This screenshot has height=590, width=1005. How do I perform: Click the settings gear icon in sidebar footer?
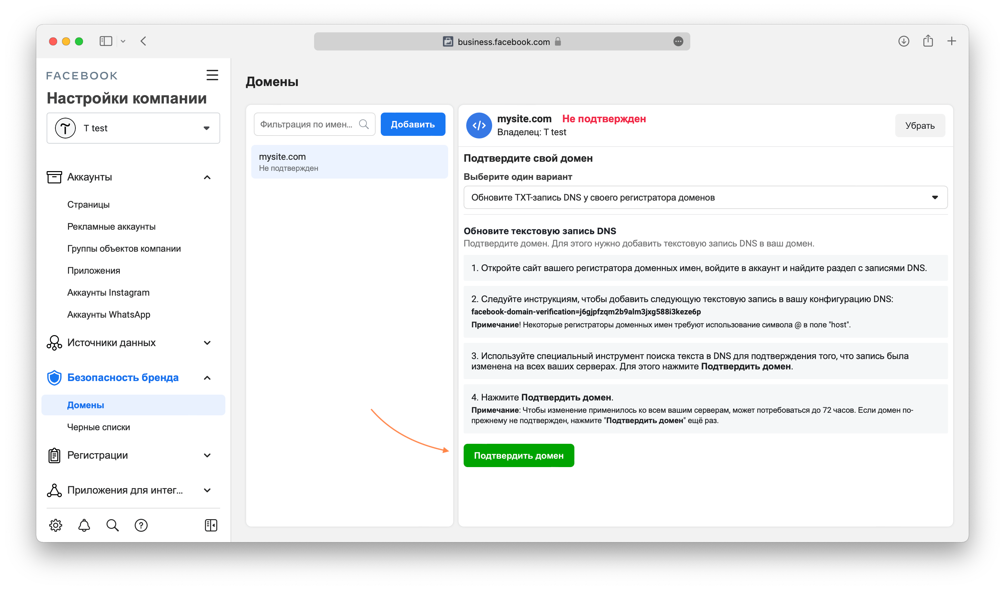(x=56, y=525)
